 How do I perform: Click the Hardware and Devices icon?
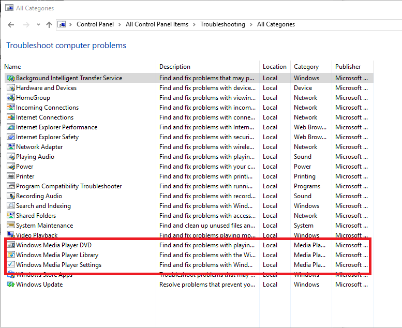point(11,88)
